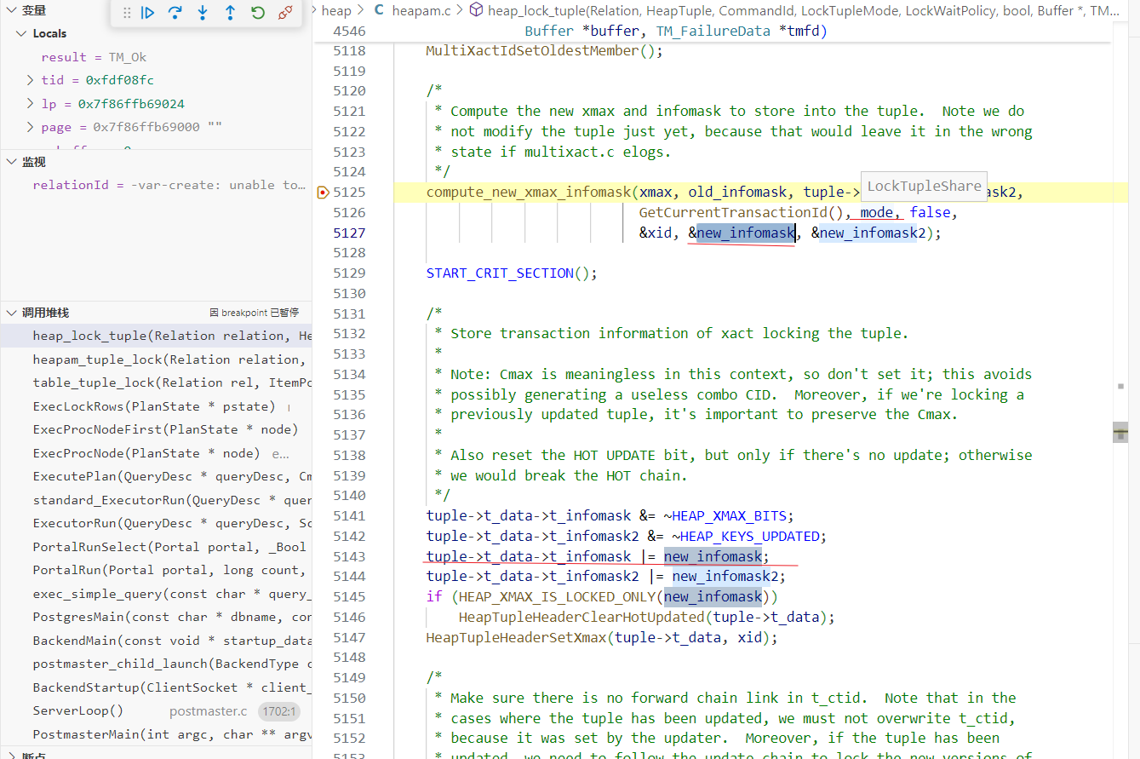Screen dimensions: 1140x759
Task: Grab the debug toolbar drag handle
Action: tap(127, 13)
